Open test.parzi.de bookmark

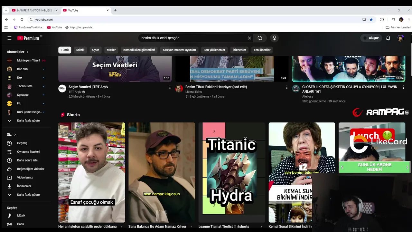click(x=80, y=27)
